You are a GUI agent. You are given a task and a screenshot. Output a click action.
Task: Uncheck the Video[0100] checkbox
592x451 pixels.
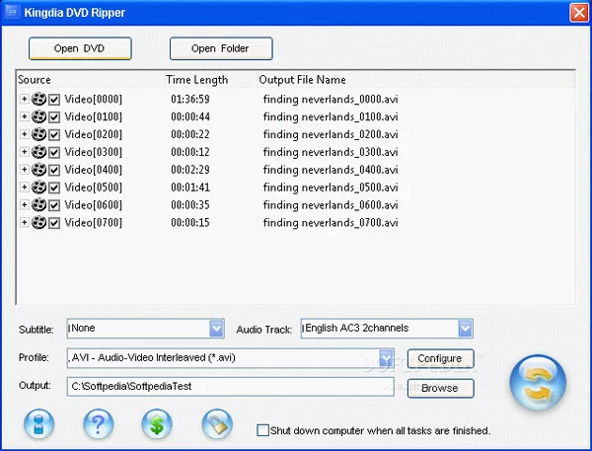point(54,117)
